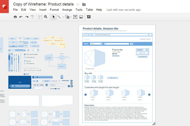Click the small volume slider widget
This screenshot has height=126, width=190.
click(55, 89)
